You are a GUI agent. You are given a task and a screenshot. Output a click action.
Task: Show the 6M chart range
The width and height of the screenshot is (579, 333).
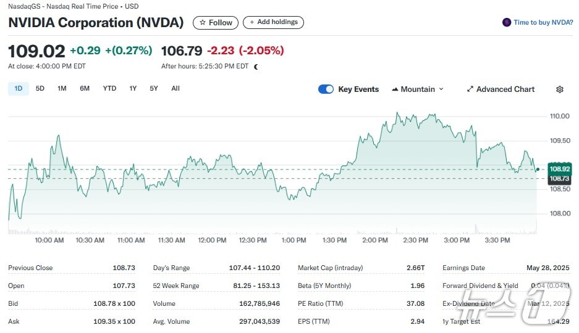(x=85, y=89)
